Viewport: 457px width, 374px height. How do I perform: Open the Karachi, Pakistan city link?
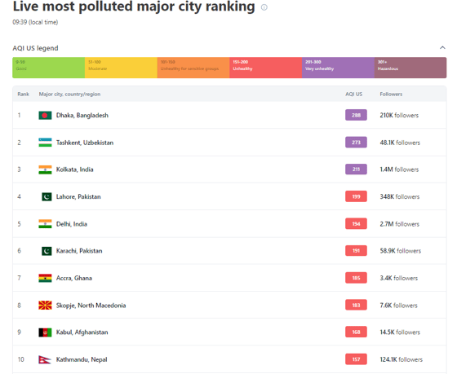coord(79,251)
